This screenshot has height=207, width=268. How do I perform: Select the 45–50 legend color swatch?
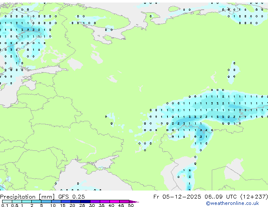point(124,202)
